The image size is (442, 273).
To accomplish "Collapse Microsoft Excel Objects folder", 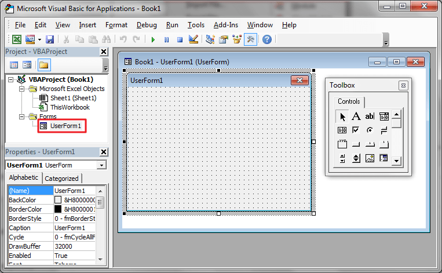I will [x=21, y=89].
